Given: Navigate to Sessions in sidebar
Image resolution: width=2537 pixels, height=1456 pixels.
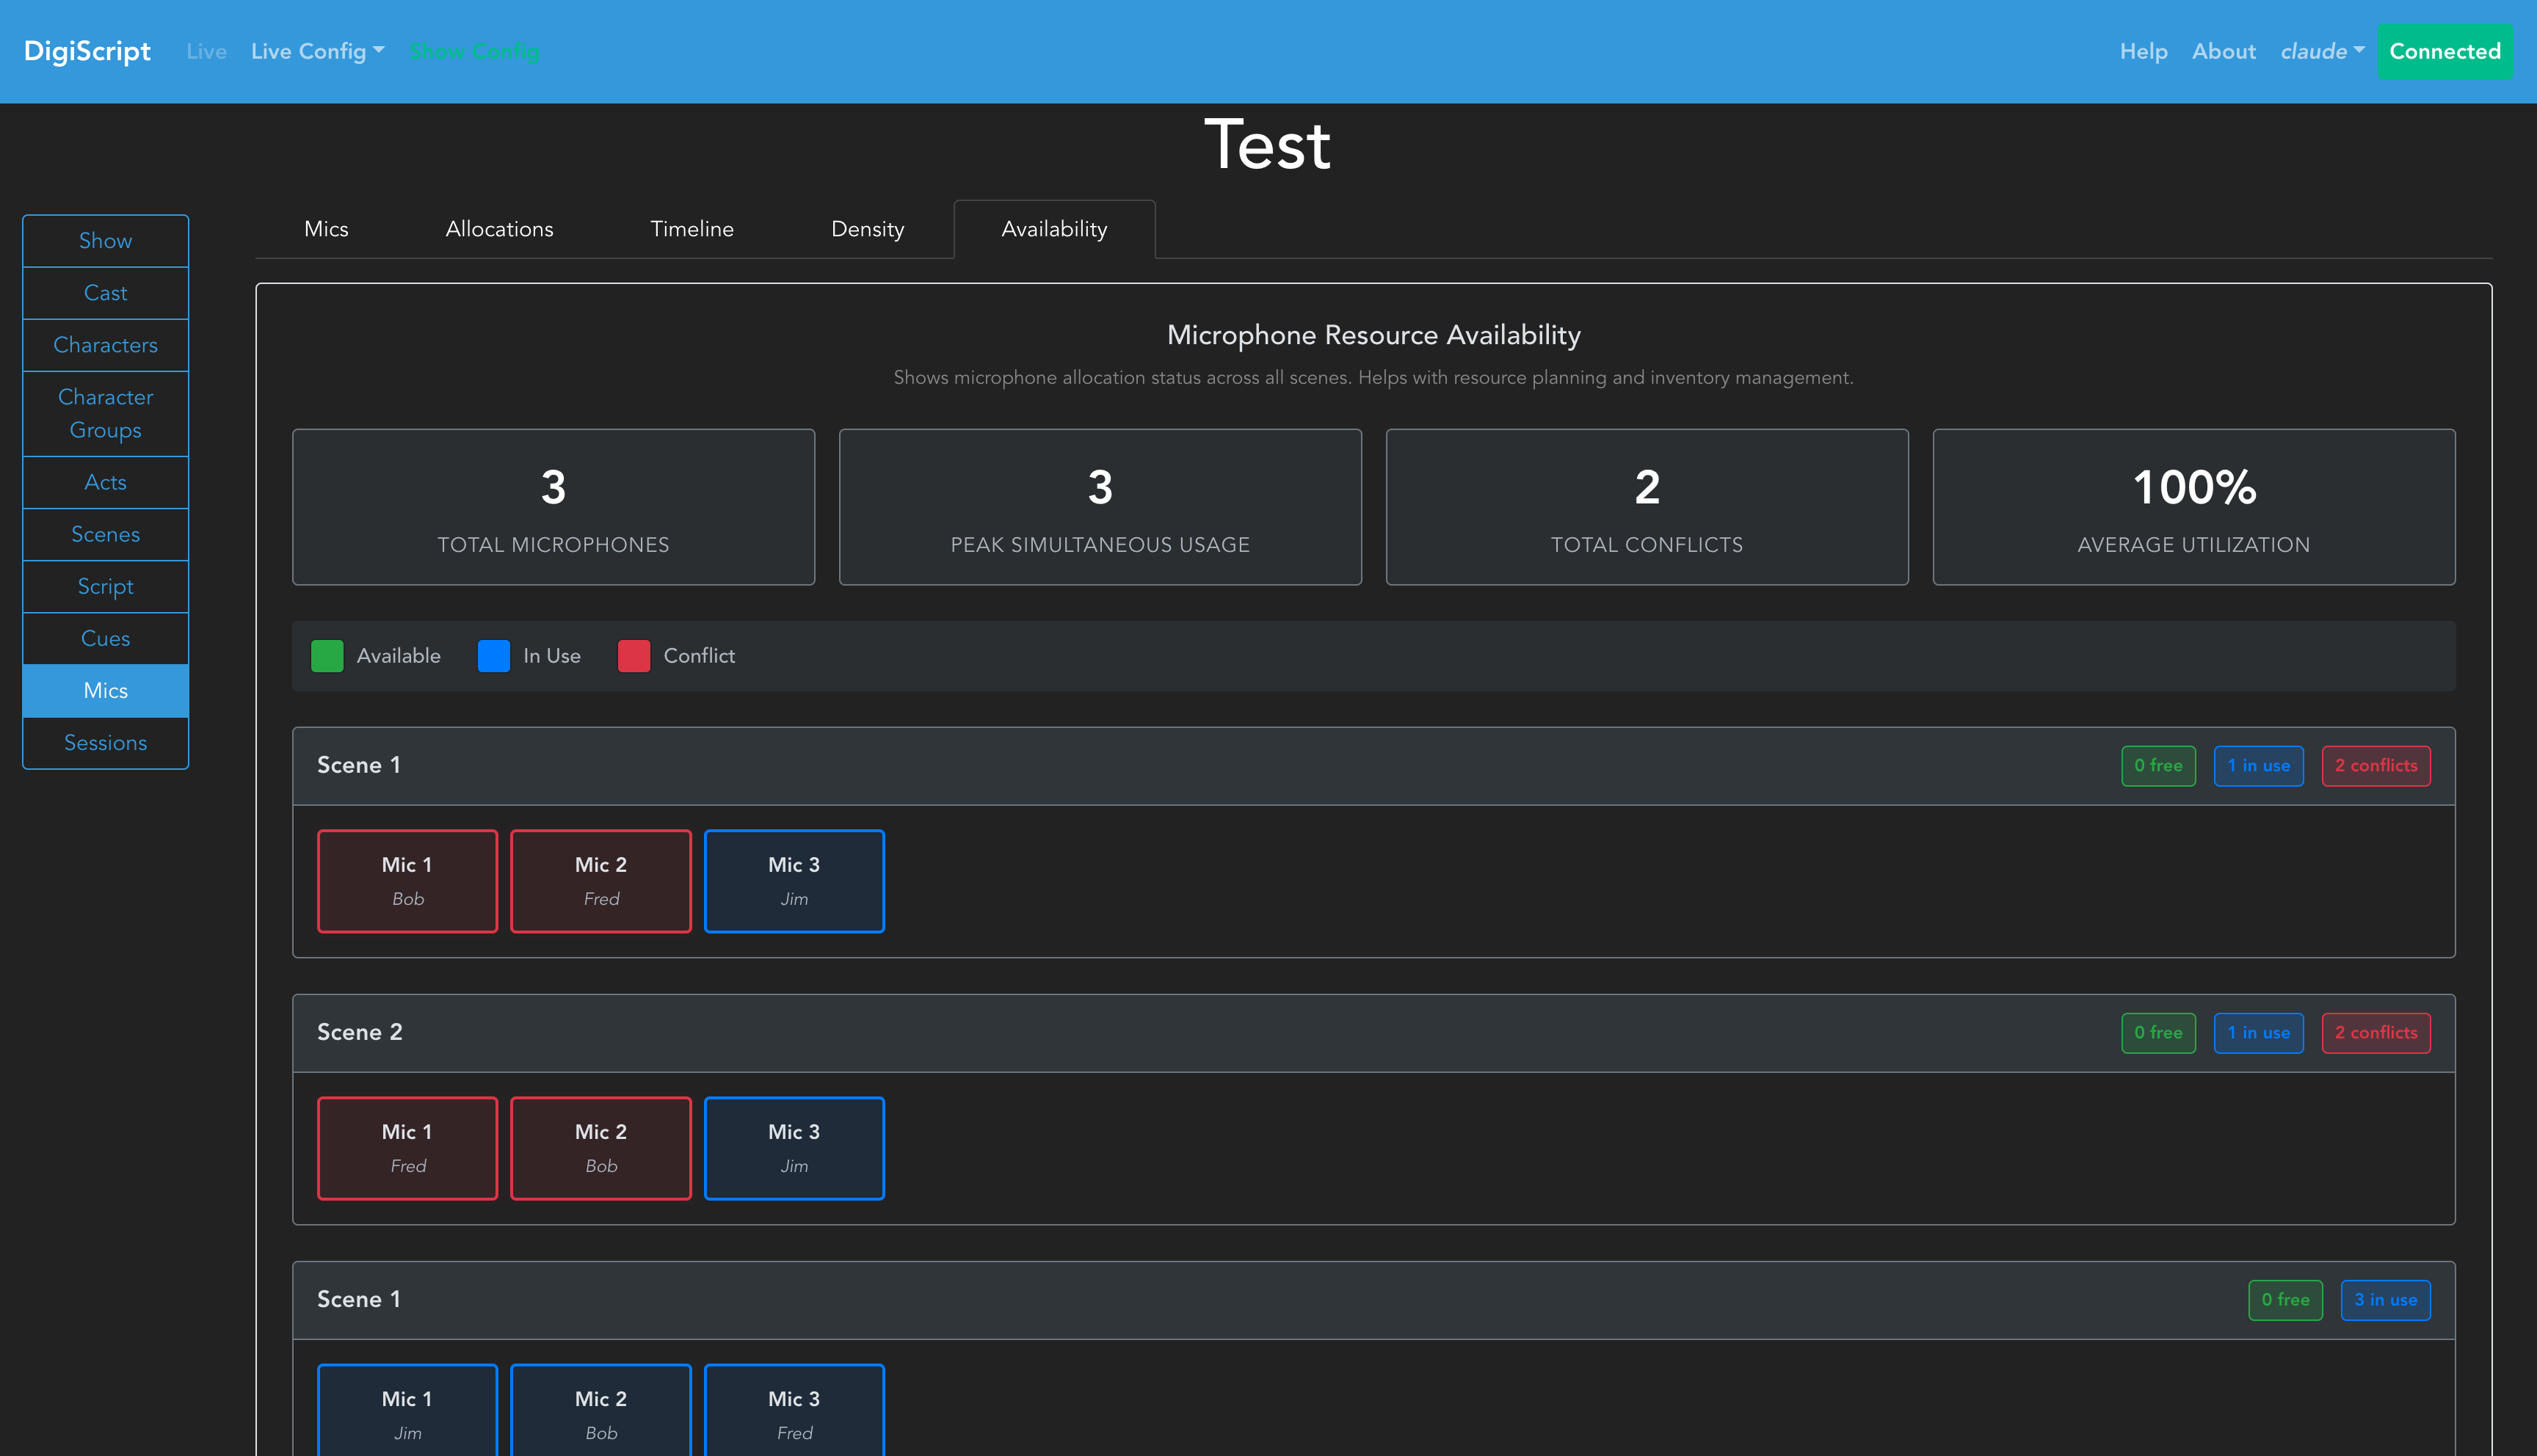Looking at the screenshot, I should pyautogui.click(x=105, y=743).
